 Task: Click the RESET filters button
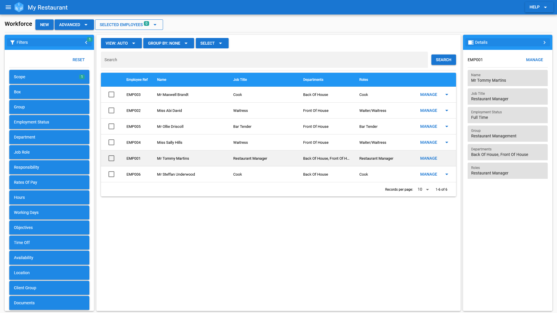(x=78, y=60)
